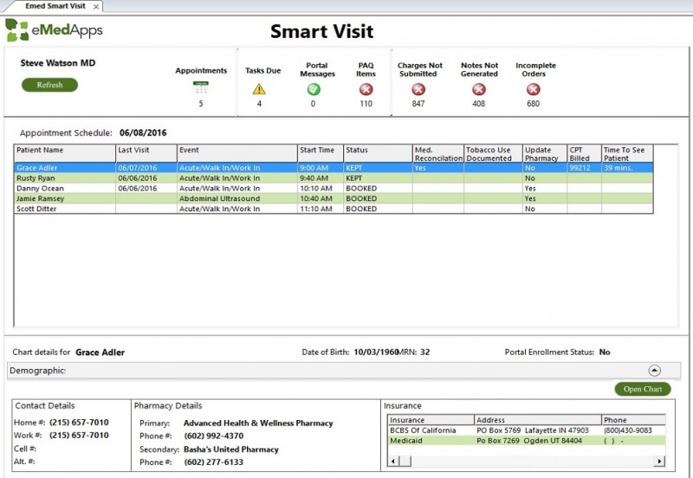Click the Portal Messages green check icon

pos(313,89)
